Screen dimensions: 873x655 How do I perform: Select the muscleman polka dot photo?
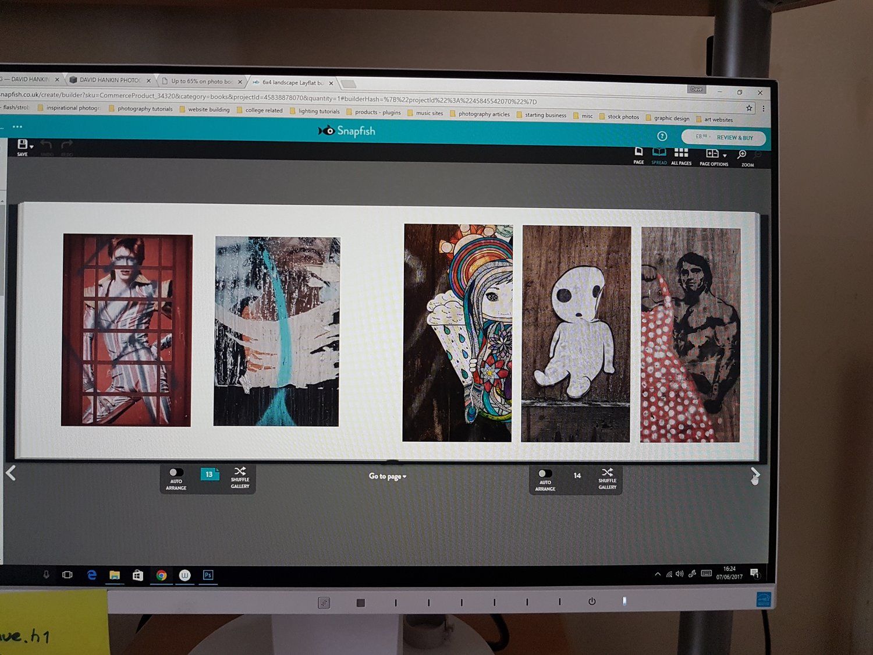(690, 335)
